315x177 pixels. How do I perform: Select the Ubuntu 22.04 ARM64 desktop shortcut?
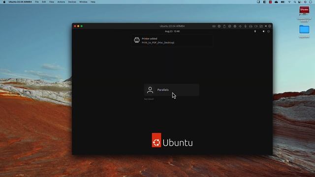304,14
